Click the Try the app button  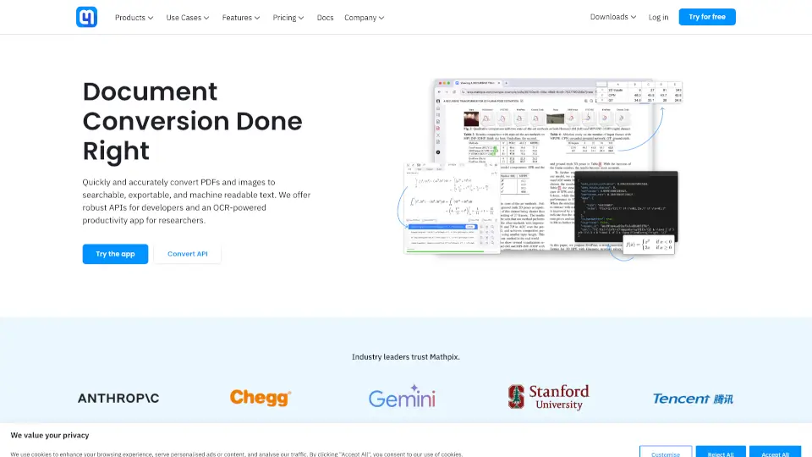click(115, 254)
